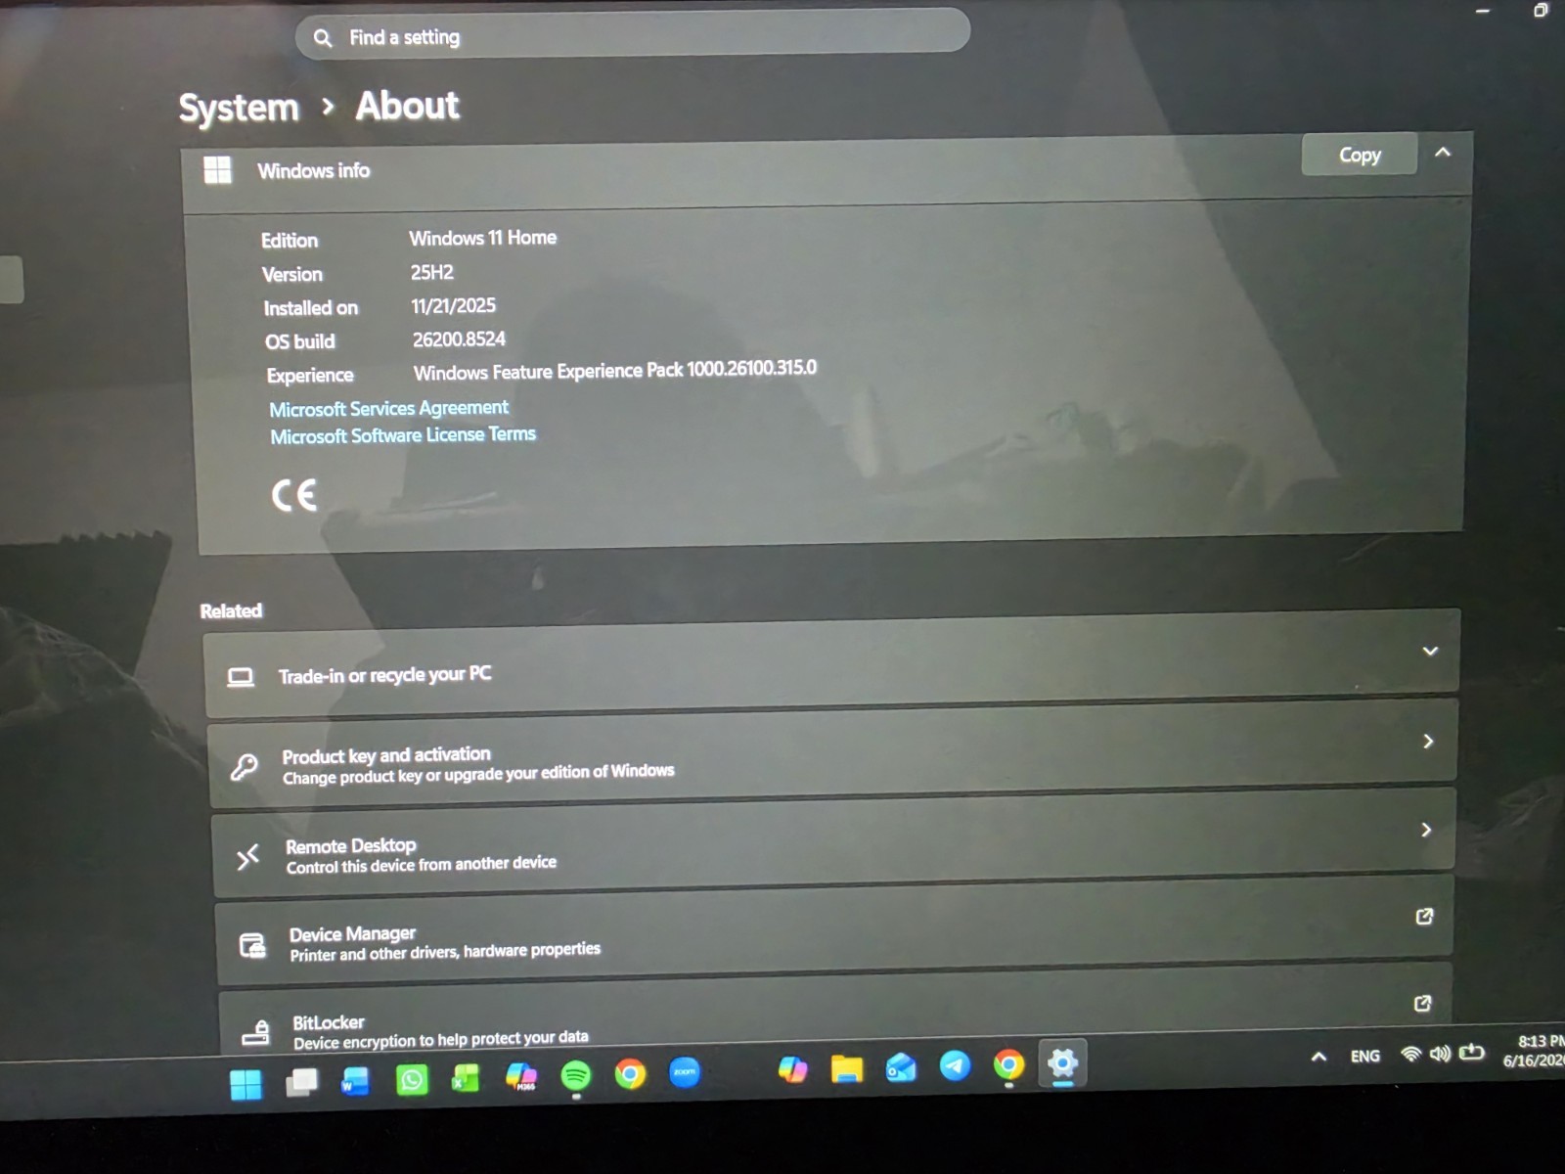
Task: Open the Microsoft Software License Terms link
Action: (403, 435)
